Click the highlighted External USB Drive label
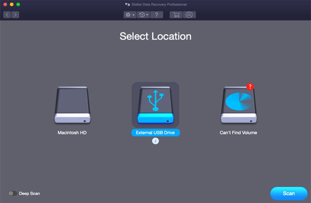The height and width of the screenshot is (203, 311). coord(155,133)
